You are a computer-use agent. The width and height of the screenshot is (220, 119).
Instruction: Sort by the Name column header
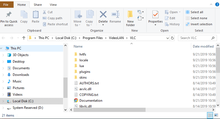click(x=78, y=46)
